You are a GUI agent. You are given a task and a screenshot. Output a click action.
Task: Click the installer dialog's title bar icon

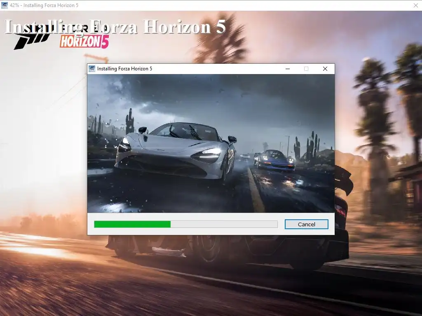pyautogui.click(x=92, y=69)
